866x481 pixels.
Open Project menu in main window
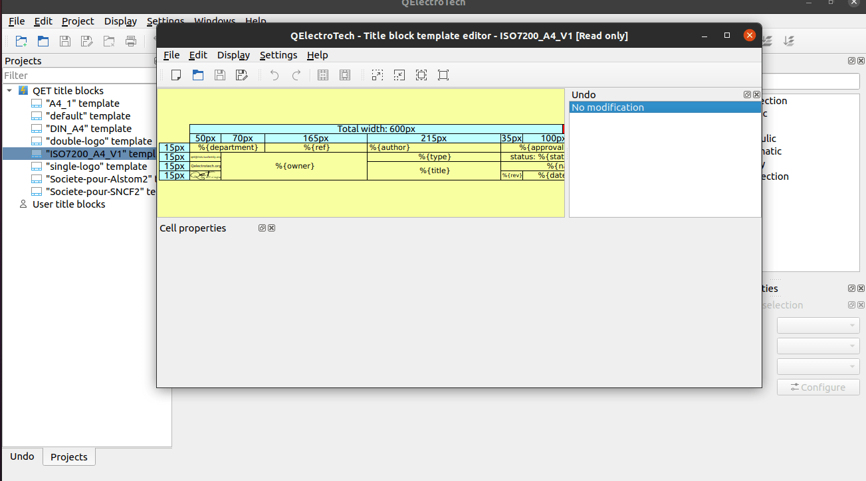tap(78, 21)
